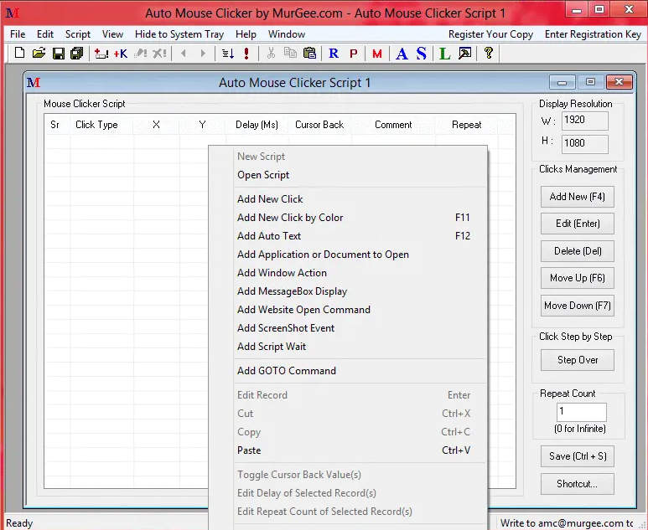Viewport: 648px width, 530px height.
Task: Click the Delay (Ms) column header
Action: (257, 125)
